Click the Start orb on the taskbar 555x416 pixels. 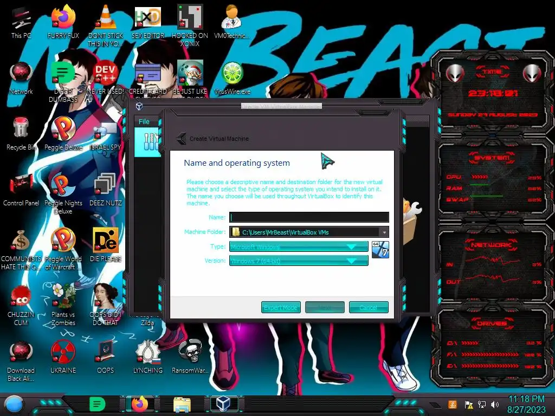tap(14, 405)
